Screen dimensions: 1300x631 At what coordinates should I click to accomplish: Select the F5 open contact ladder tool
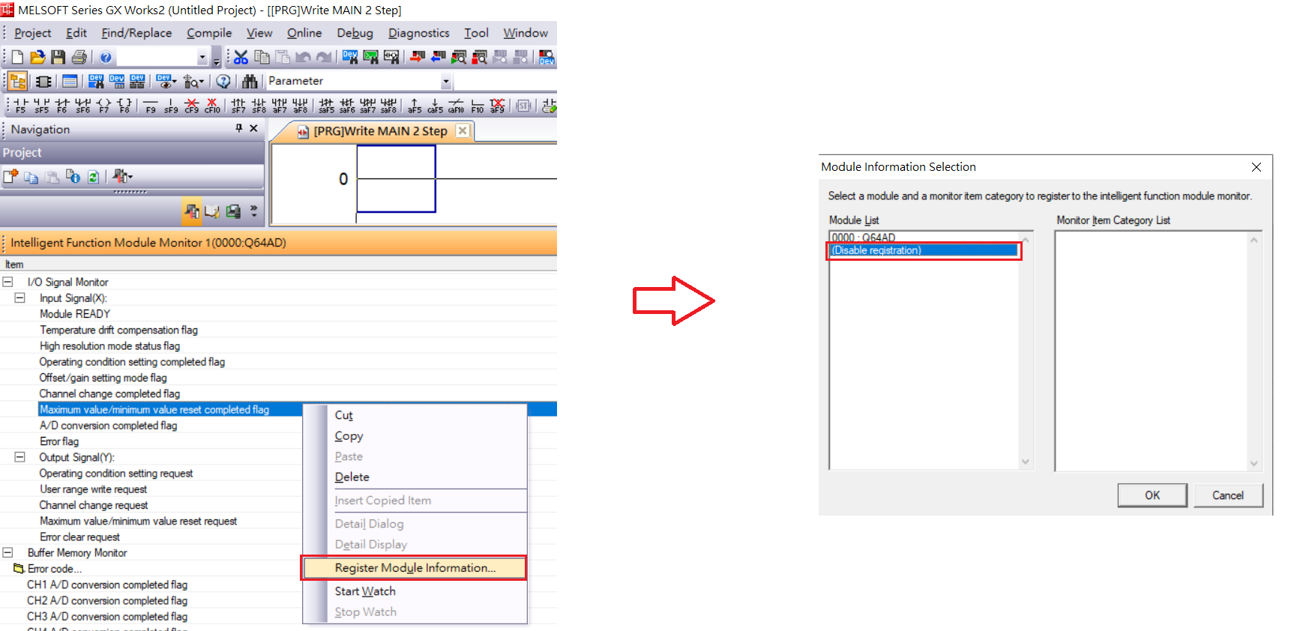pyautogui.click(x=20, y=105)
